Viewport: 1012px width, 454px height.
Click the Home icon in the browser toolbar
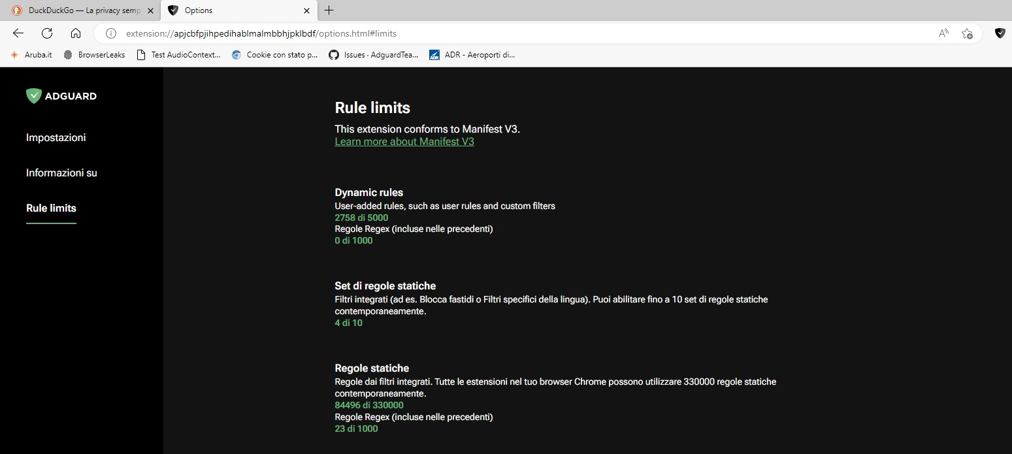click(x=76, y=33)
